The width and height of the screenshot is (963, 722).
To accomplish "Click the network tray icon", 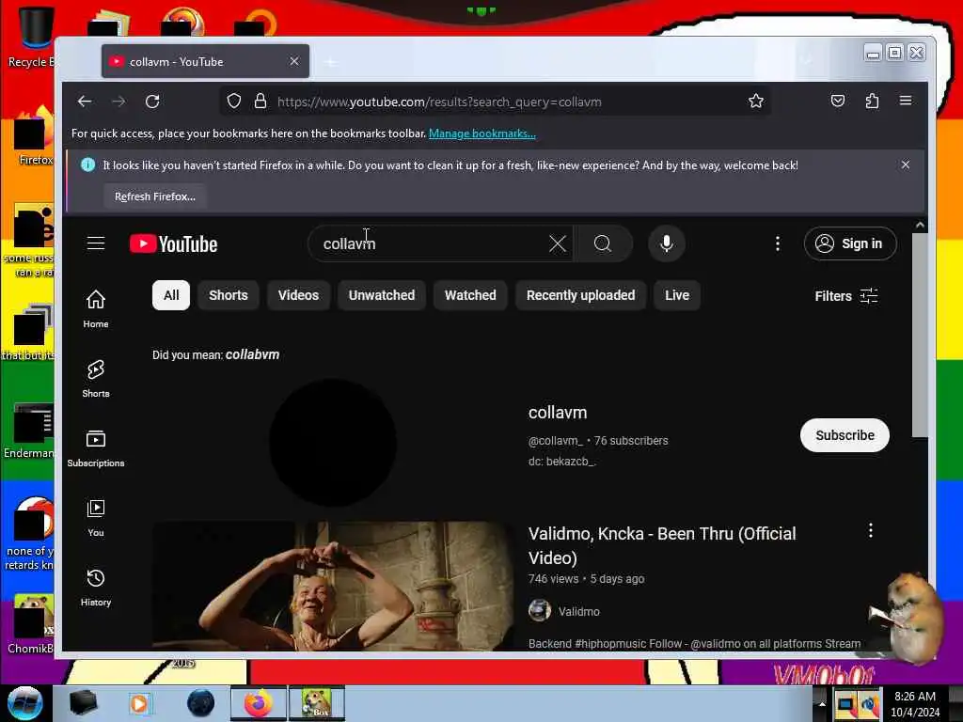I will (845, 704).
